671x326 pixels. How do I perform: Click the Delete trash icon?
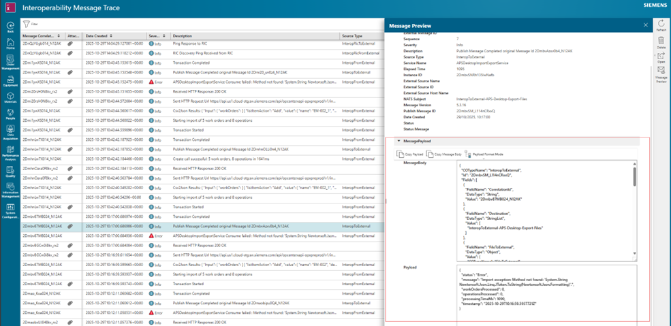pyautogui.click(x=661, y=42)
